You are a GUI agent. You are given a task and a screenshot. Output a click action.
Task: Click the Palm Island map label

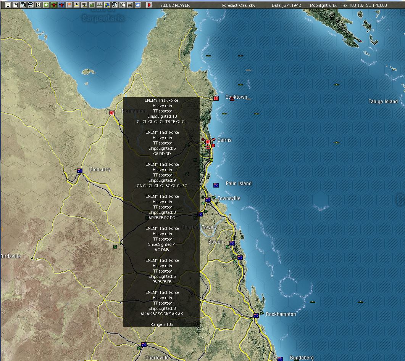[x=239, y=183]
